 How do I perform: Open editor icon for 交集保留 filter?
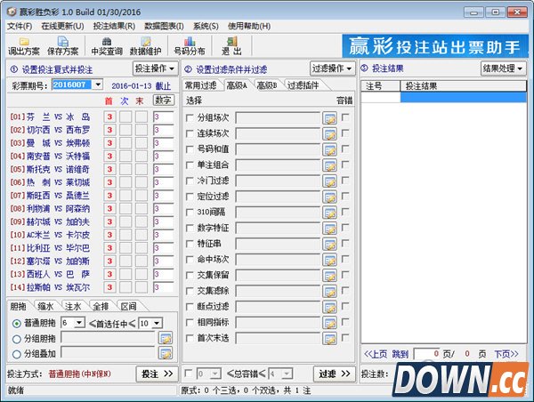pos(329,276)
